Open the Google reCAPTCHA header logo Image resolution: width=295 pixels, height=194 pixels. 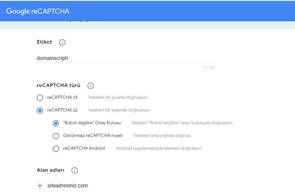(x=38, y=11)
